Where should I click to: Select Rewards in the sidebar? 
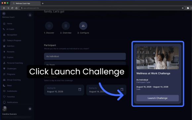pyautogui.click(x=11, y=52)
